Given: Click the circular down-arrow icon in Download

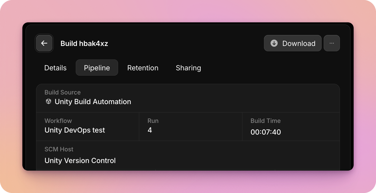Looking at the screenshot, I should (274, 43).
